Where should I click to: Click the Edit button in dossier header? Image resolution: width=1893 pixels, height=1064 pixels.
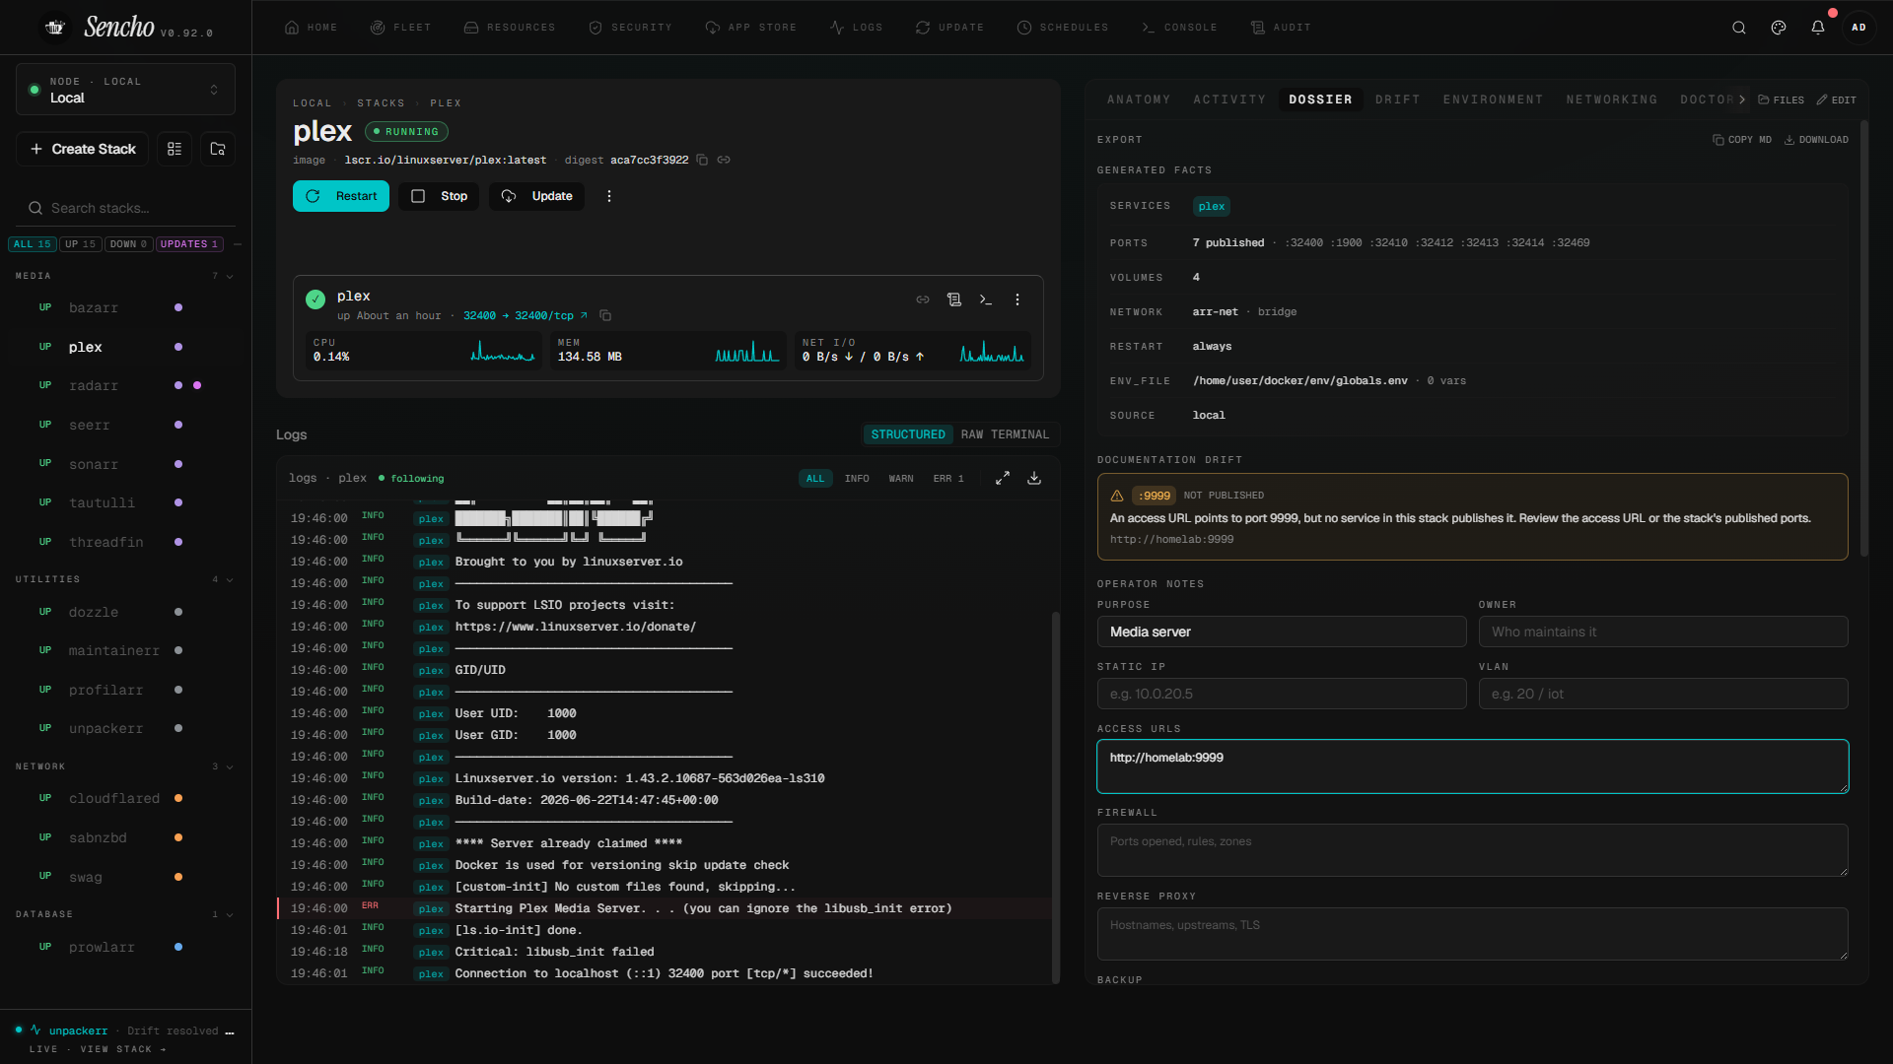point(1837,100)
